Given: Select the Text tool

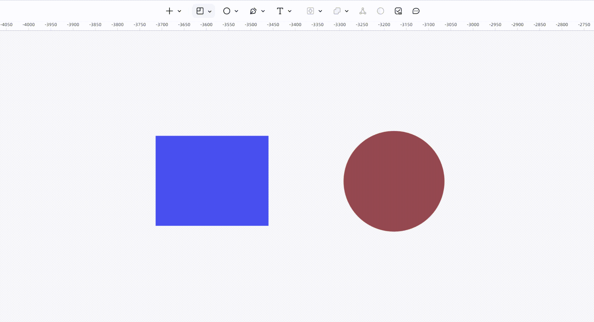Looking at the screenshot, I should click(280, 11).
